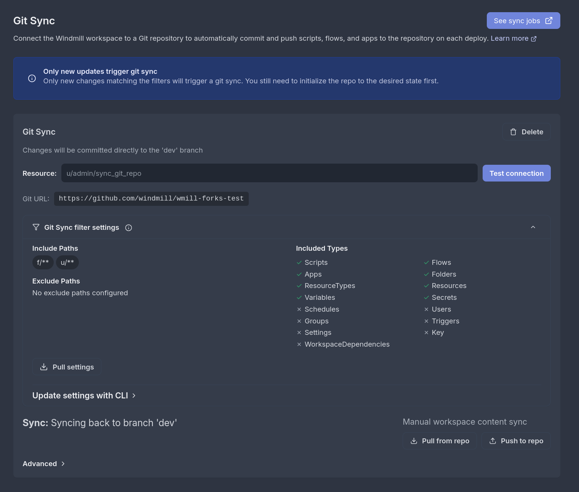The height and width of the screenshot is (492, 579).
Task: Click the Test connection button
Action: coord(517,173)
